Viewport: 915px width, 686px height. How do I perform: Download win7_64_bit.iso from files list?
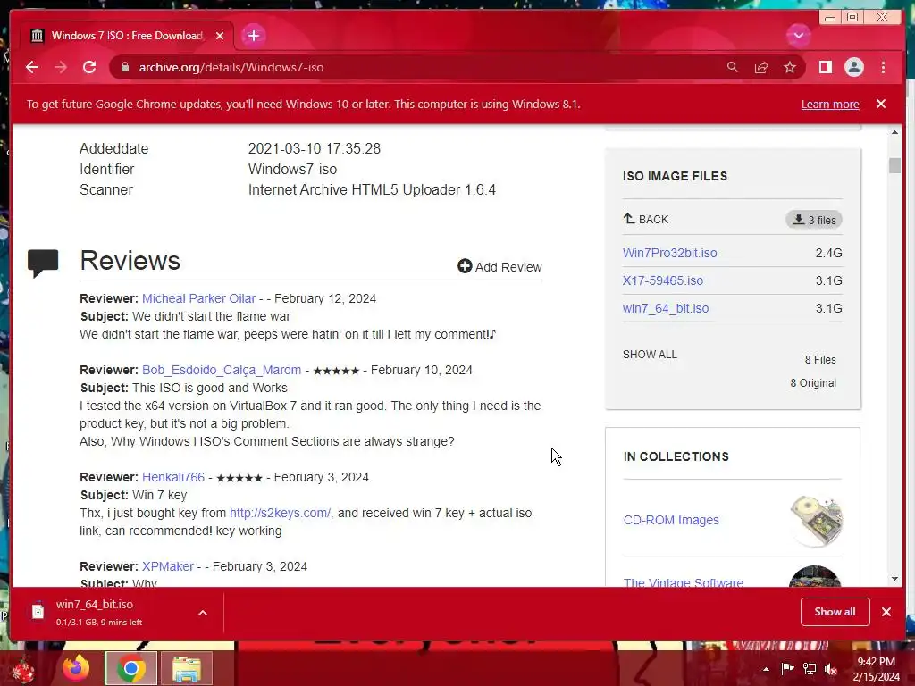coord(666,308)
